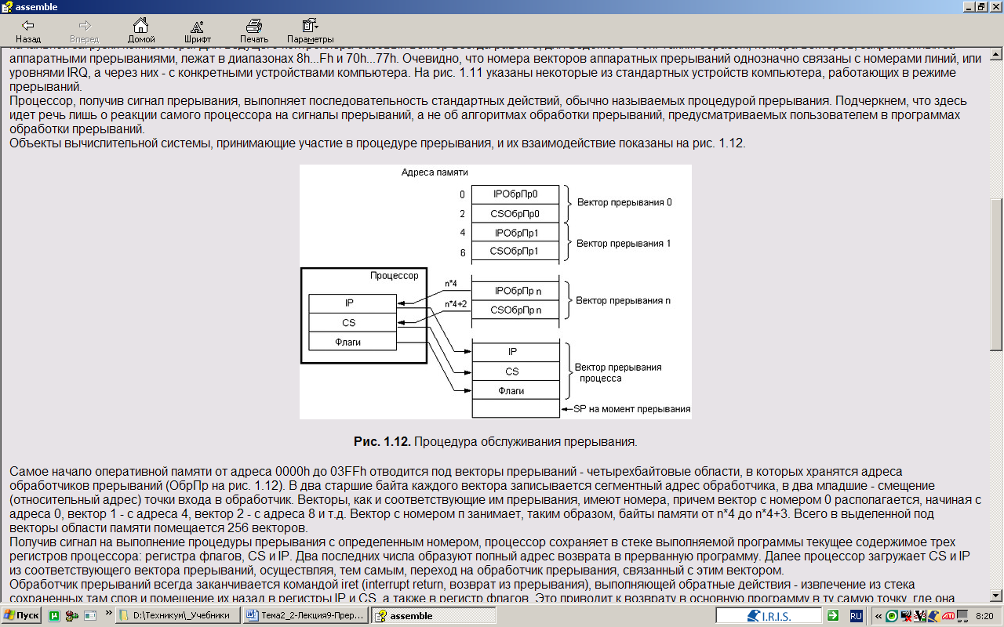Click the green round tray icon
Image resolution: width=1004 pixels, height=627 pixels.
click(x=892, y=616)
